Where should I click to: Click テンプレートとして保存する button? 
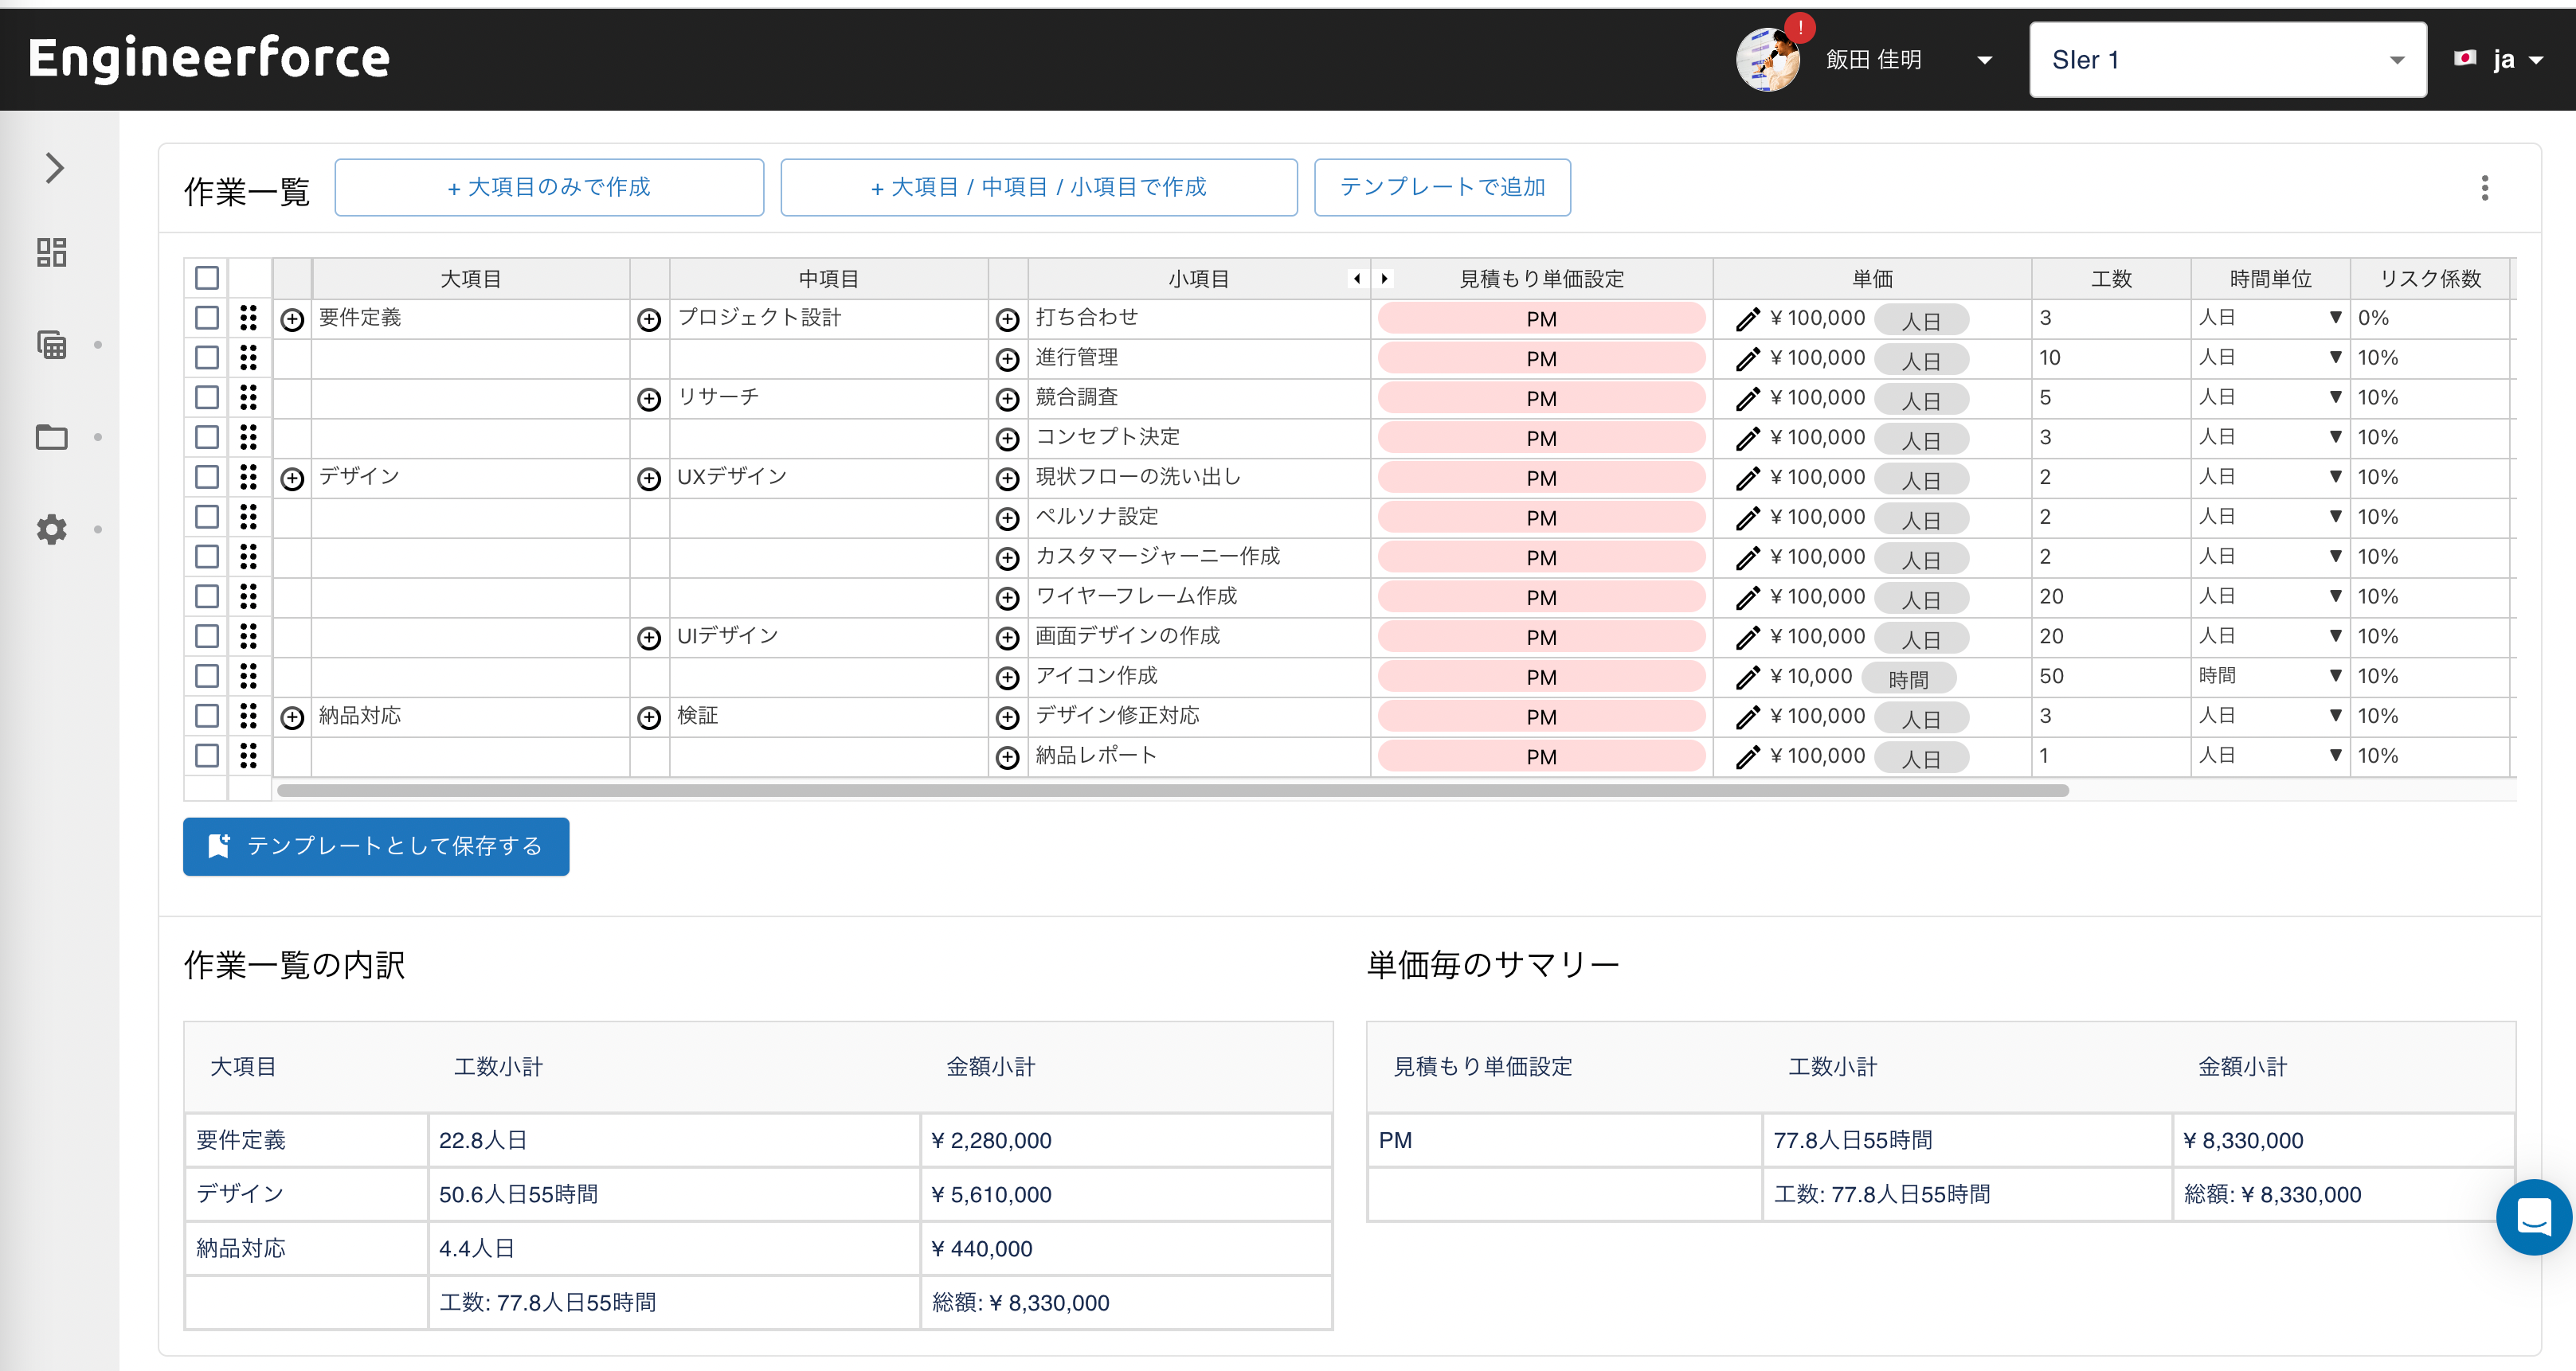(x=375, y=846)
